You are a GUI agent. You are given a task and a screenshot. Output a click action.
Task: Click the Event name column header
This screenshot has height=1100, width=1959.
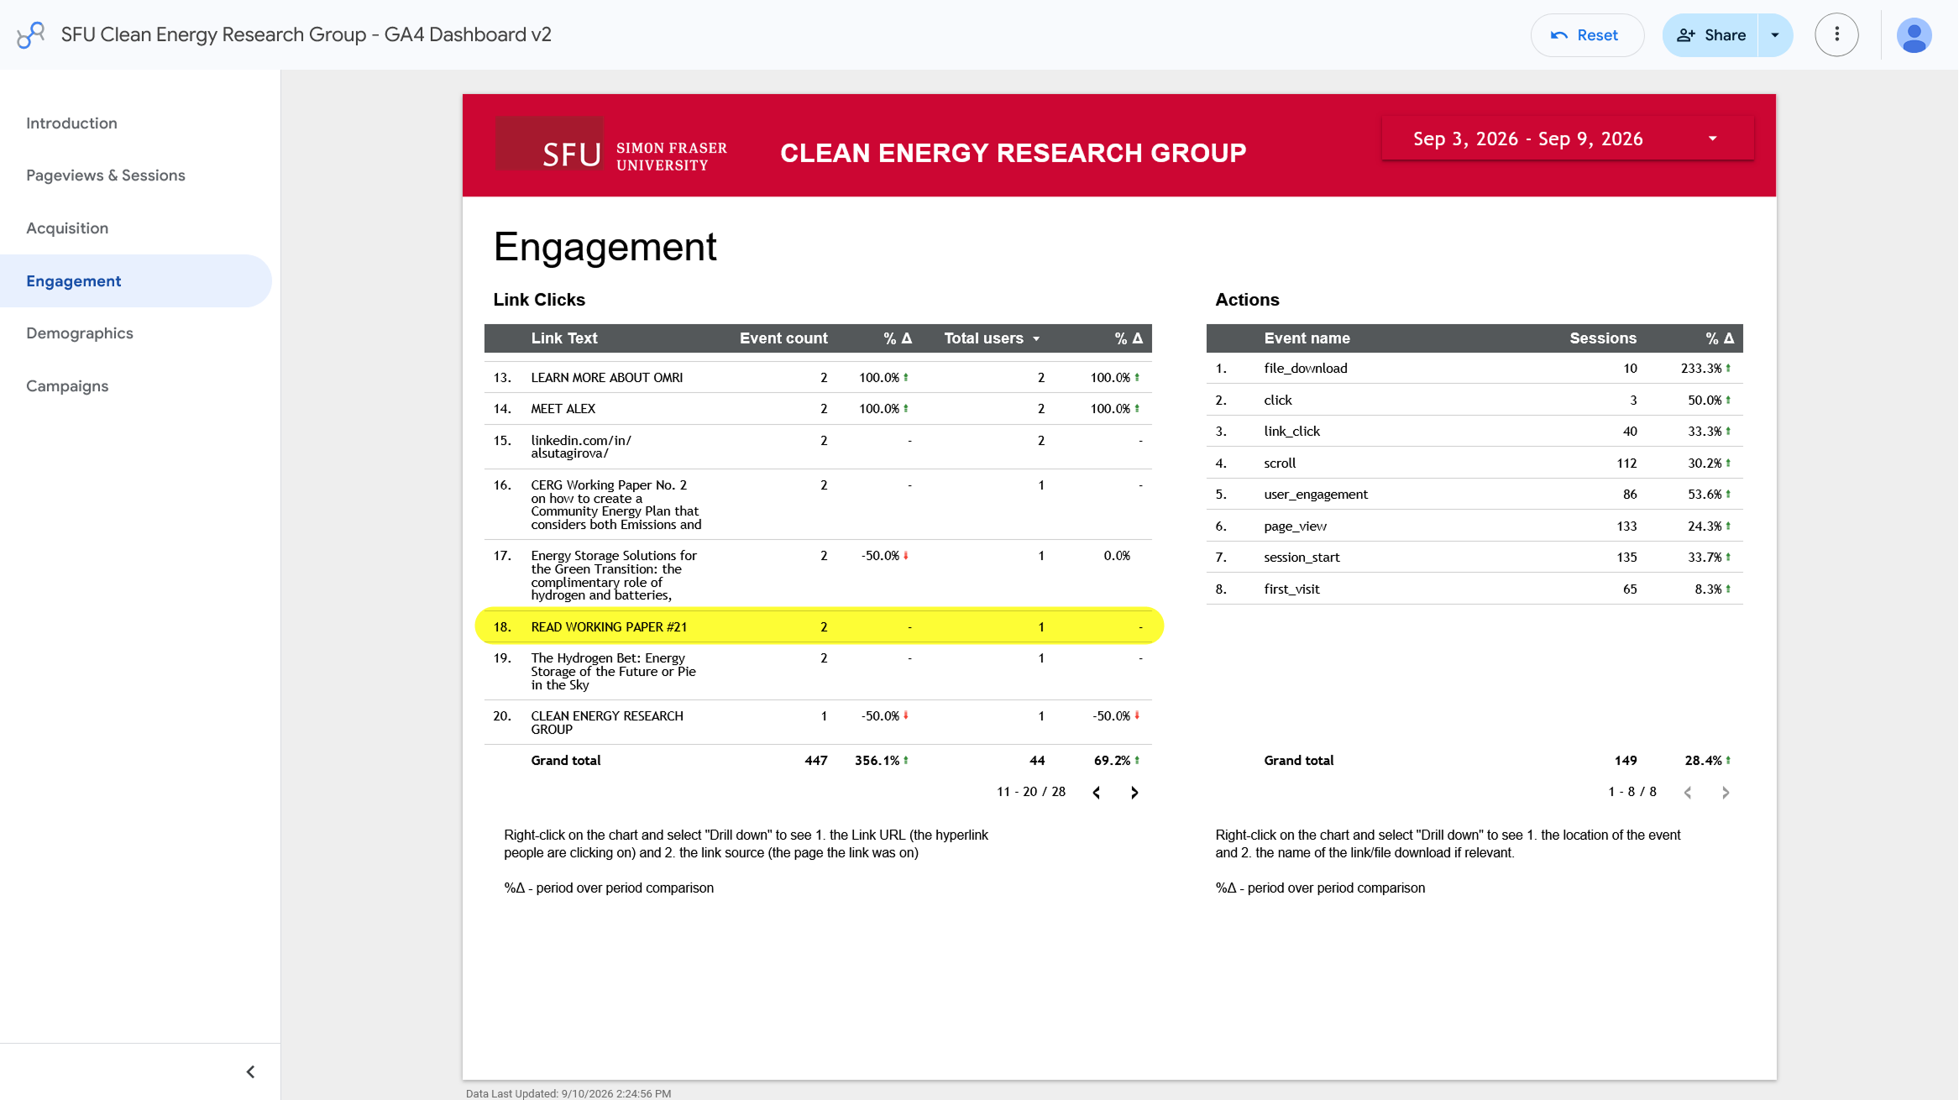click(x=1307, y=338)
